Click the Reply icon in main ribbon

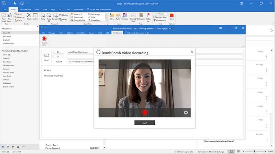(43, 16)
